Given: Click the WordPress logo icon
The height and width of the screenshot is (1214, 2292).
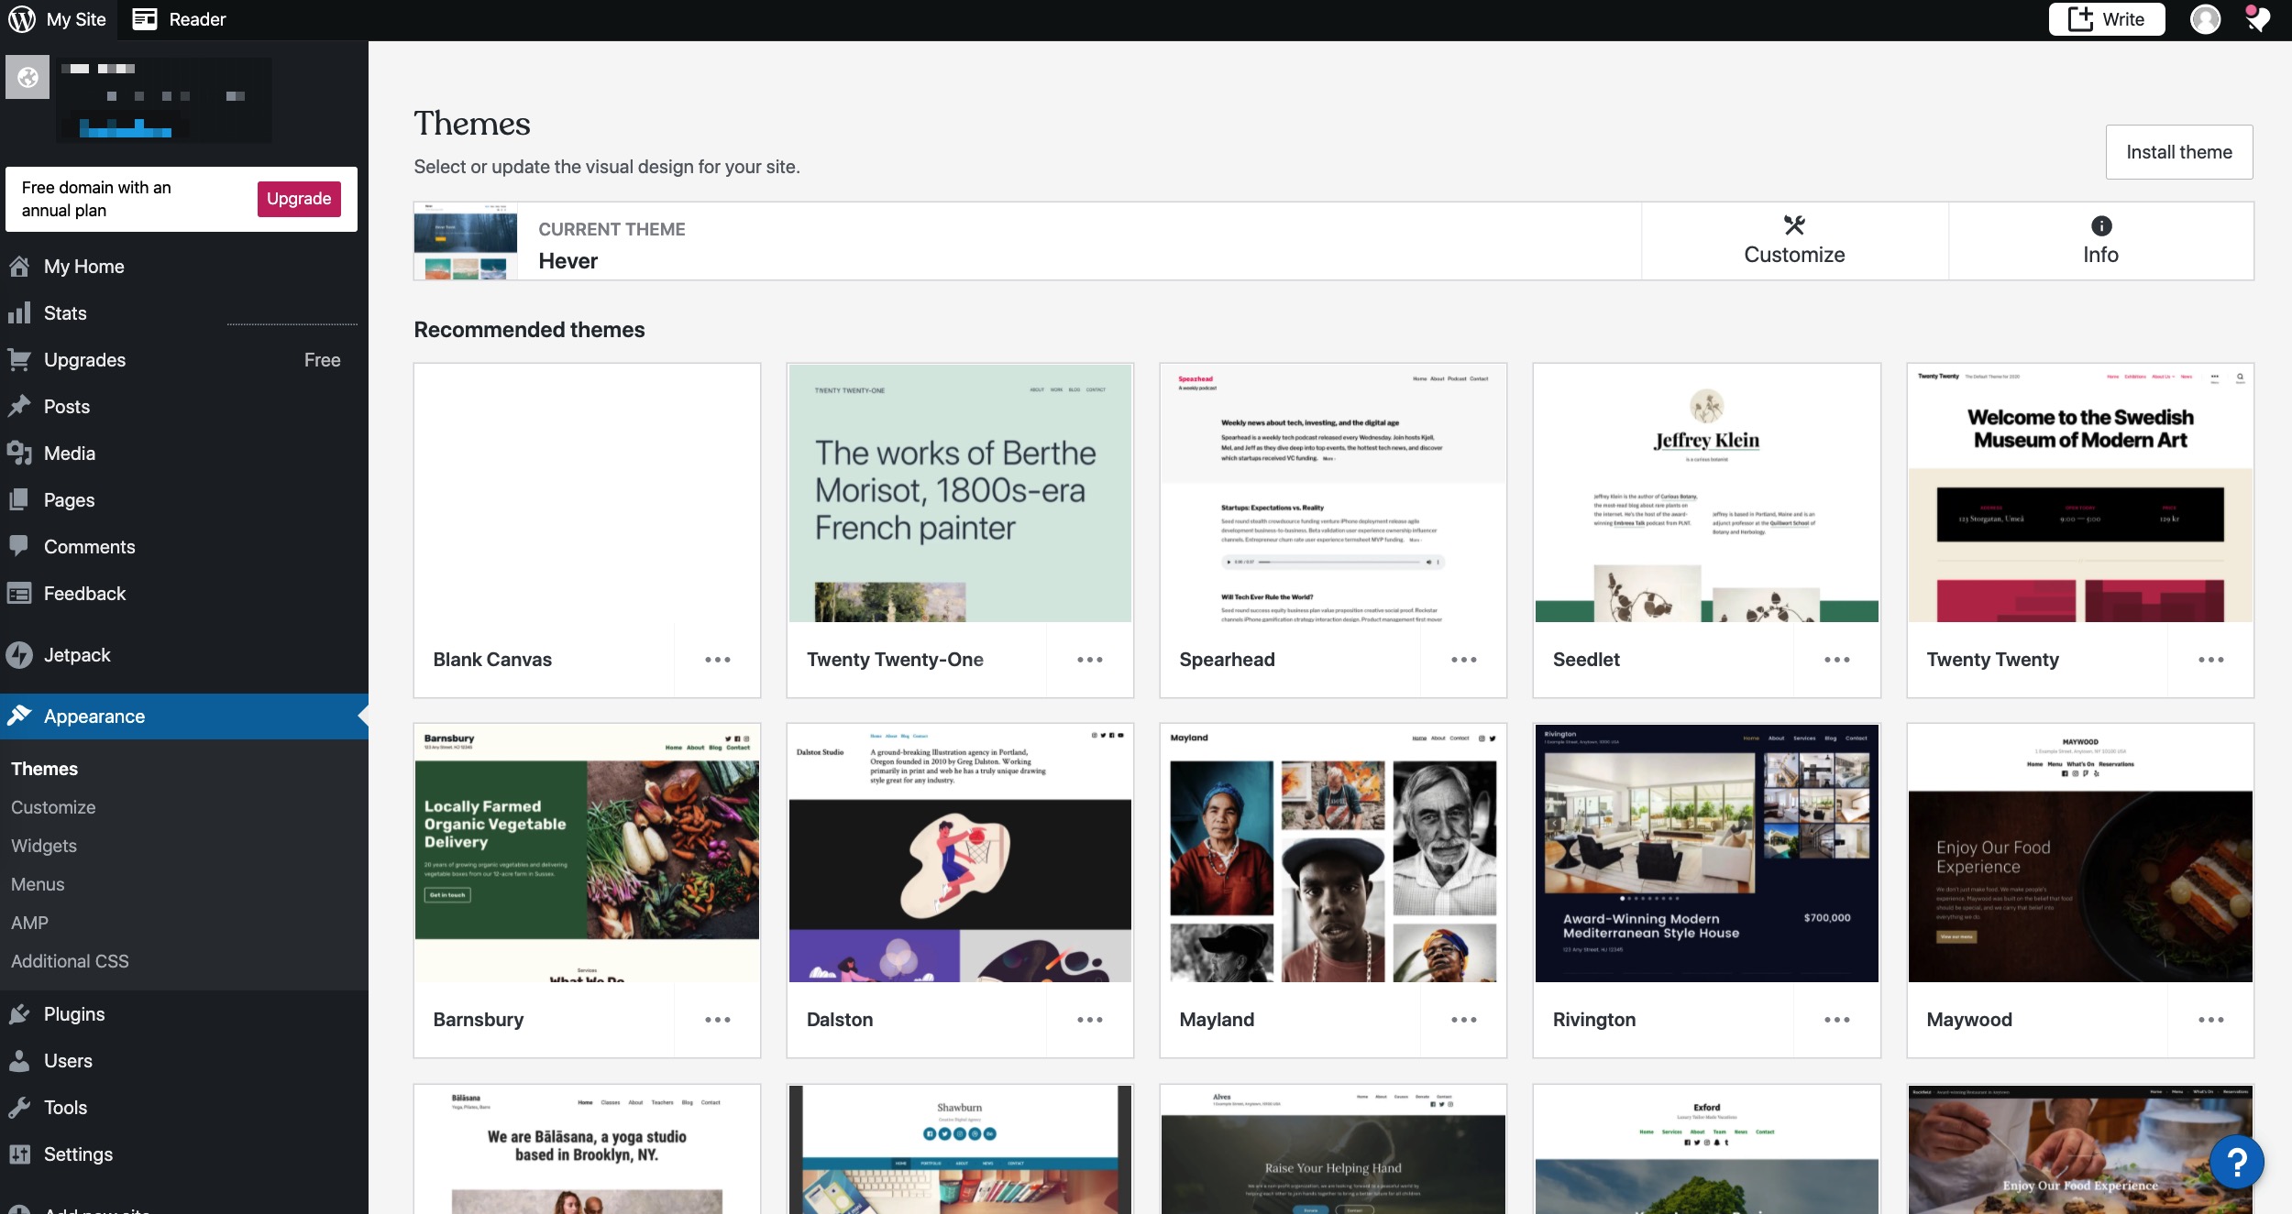Looking at the screenshot, I should pos(22,19).
